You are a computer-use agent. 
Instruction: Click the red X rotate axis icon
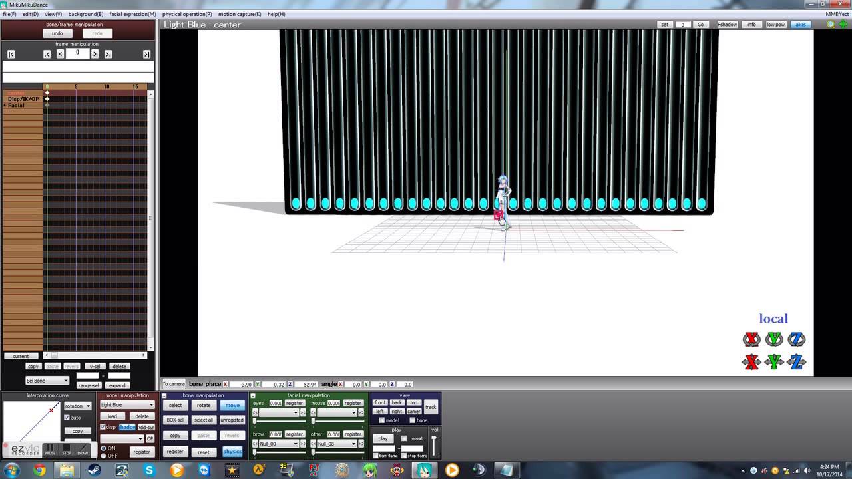[751, 339]
